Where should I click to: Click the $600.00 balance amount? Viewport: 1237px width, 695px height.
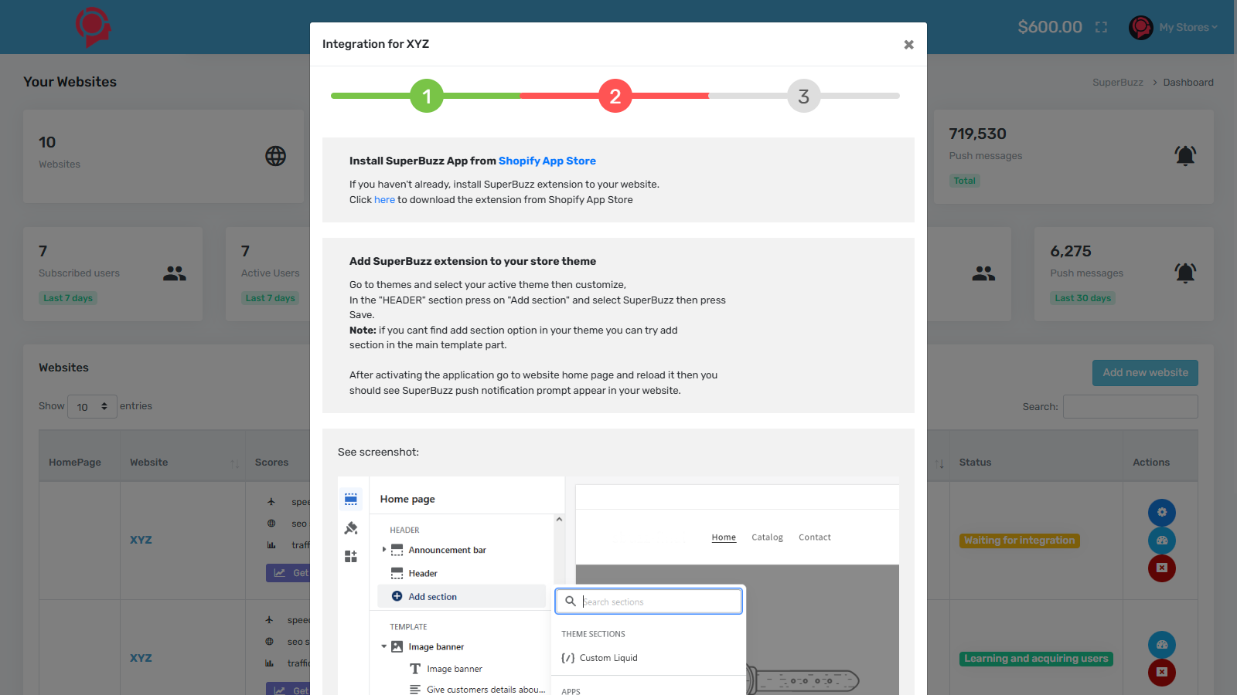point(1050,27)
